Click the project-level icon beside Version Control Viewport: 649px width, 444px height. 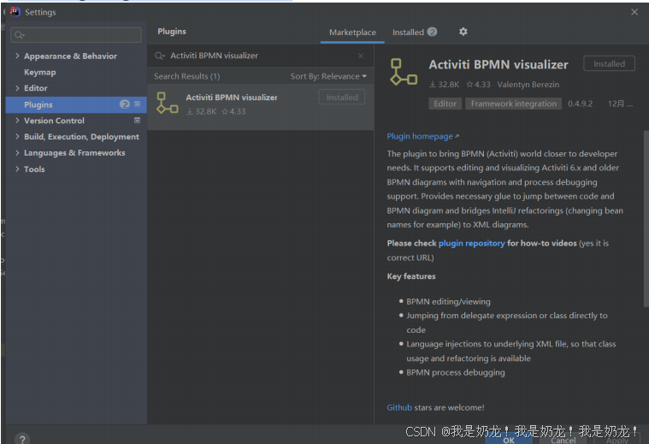point(138,120)
